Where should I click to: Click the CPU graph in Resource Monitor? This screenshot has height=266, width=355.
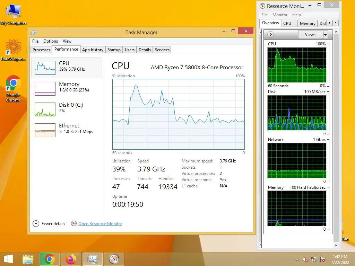click(x=297, y=65)
